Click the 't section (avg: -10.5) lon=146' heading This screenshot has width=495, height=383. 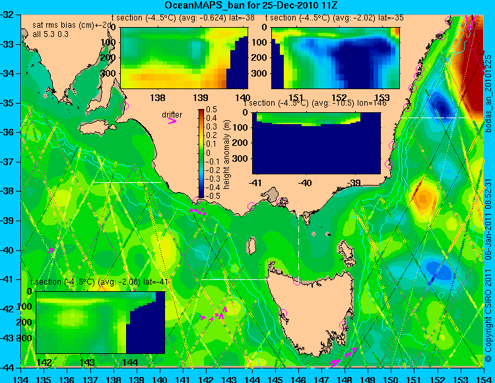(315, 103)
